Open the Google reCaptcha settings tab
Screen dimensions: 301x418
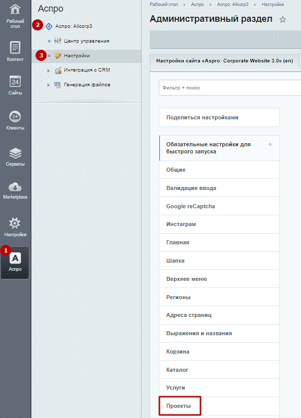coord(219,206)
